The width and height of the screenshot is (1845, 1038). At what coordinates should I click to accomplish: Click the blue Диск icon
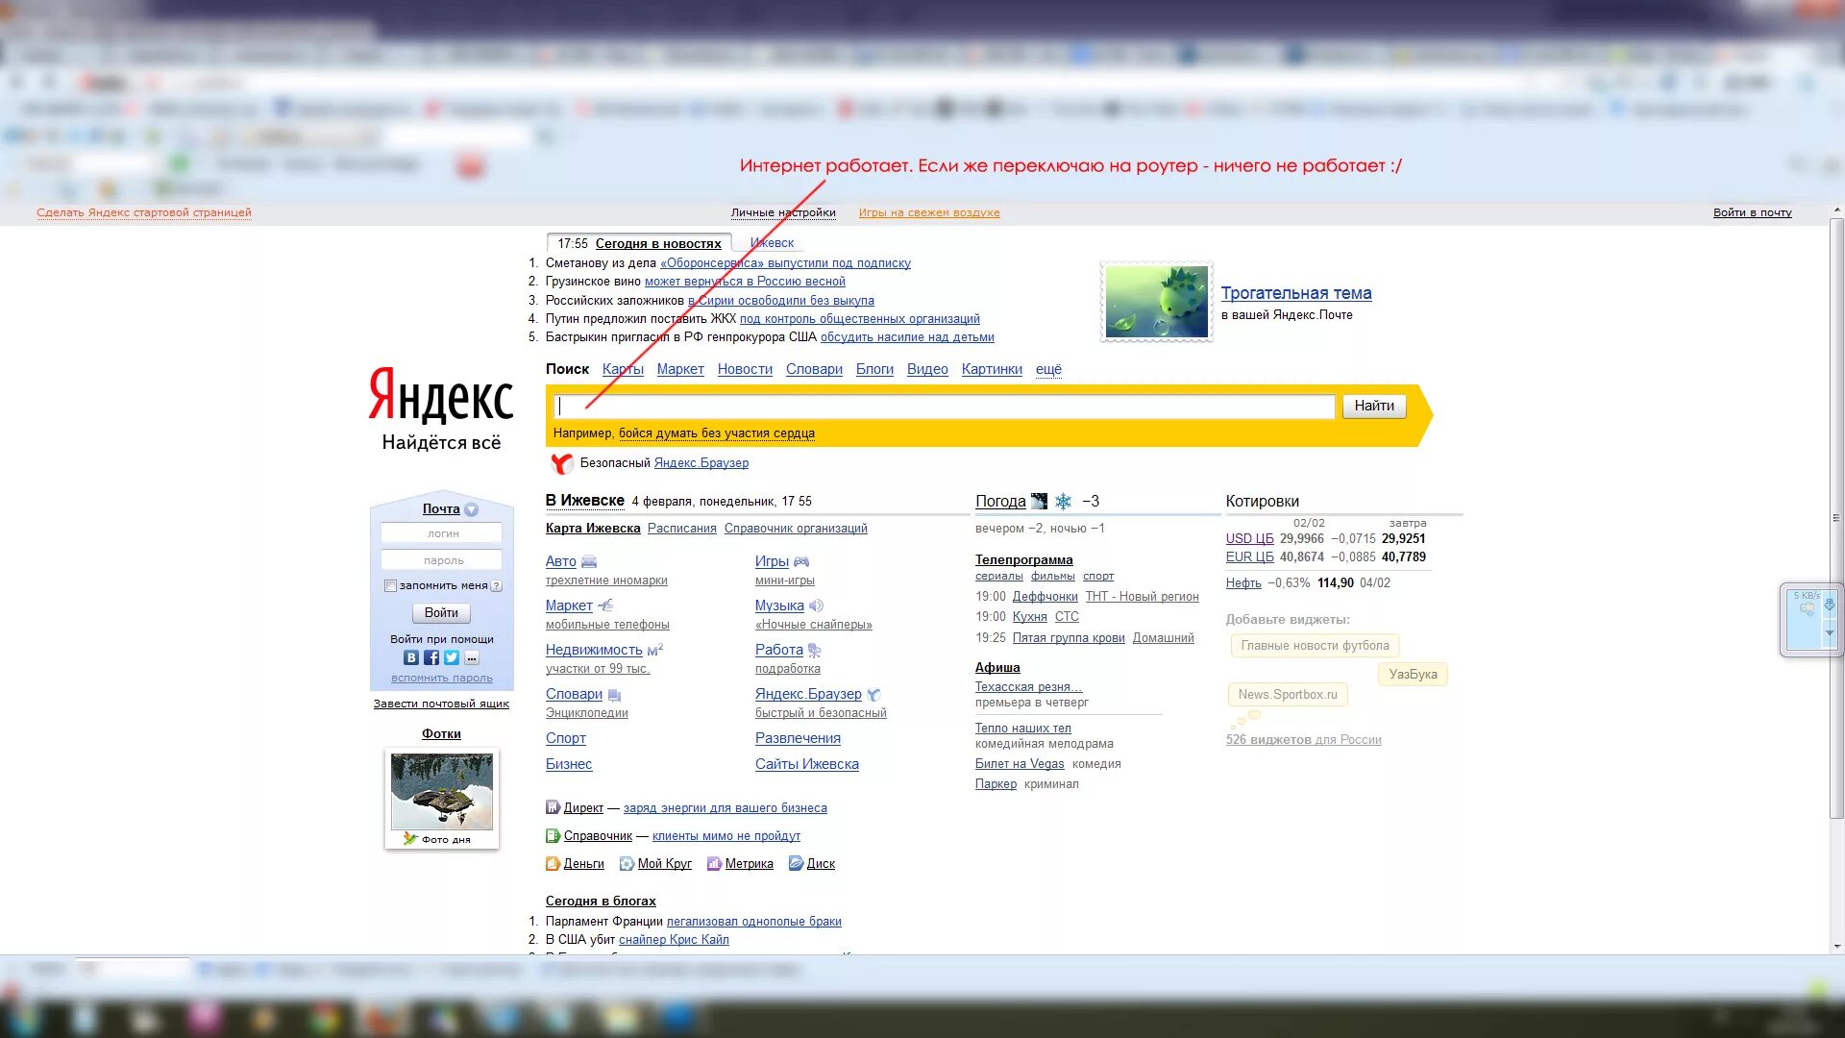796,864
